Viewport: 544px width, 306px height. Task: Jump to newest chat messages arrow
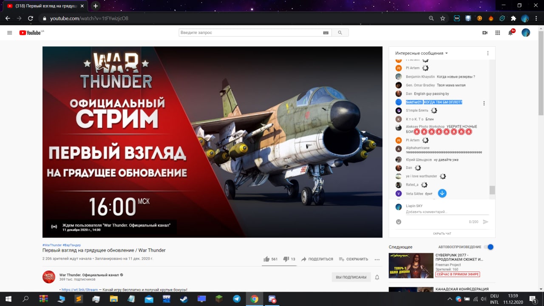click(442, 193)
